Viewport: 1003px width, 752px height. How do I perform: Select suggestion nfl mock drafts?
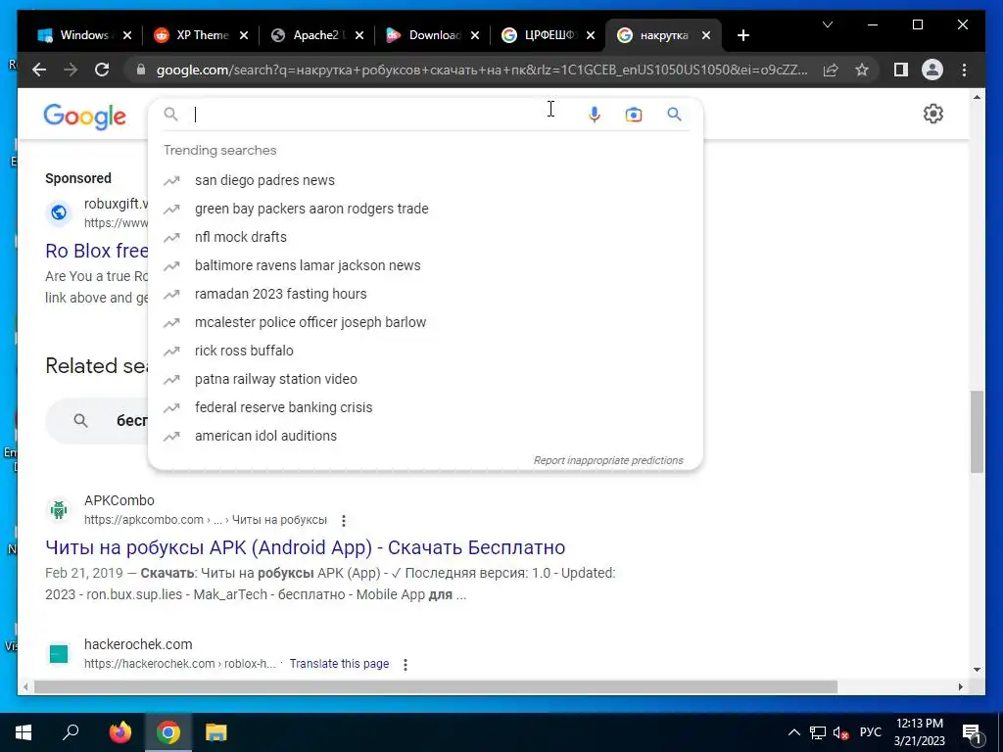[x=425, y=237]
